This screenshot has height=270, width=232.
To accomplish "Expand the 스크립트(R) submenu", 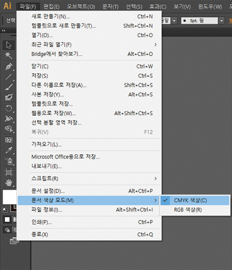I will click(90, 179).
